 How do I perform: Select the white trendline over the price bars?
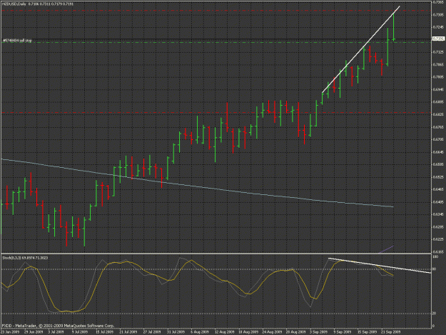pos(360,49)
